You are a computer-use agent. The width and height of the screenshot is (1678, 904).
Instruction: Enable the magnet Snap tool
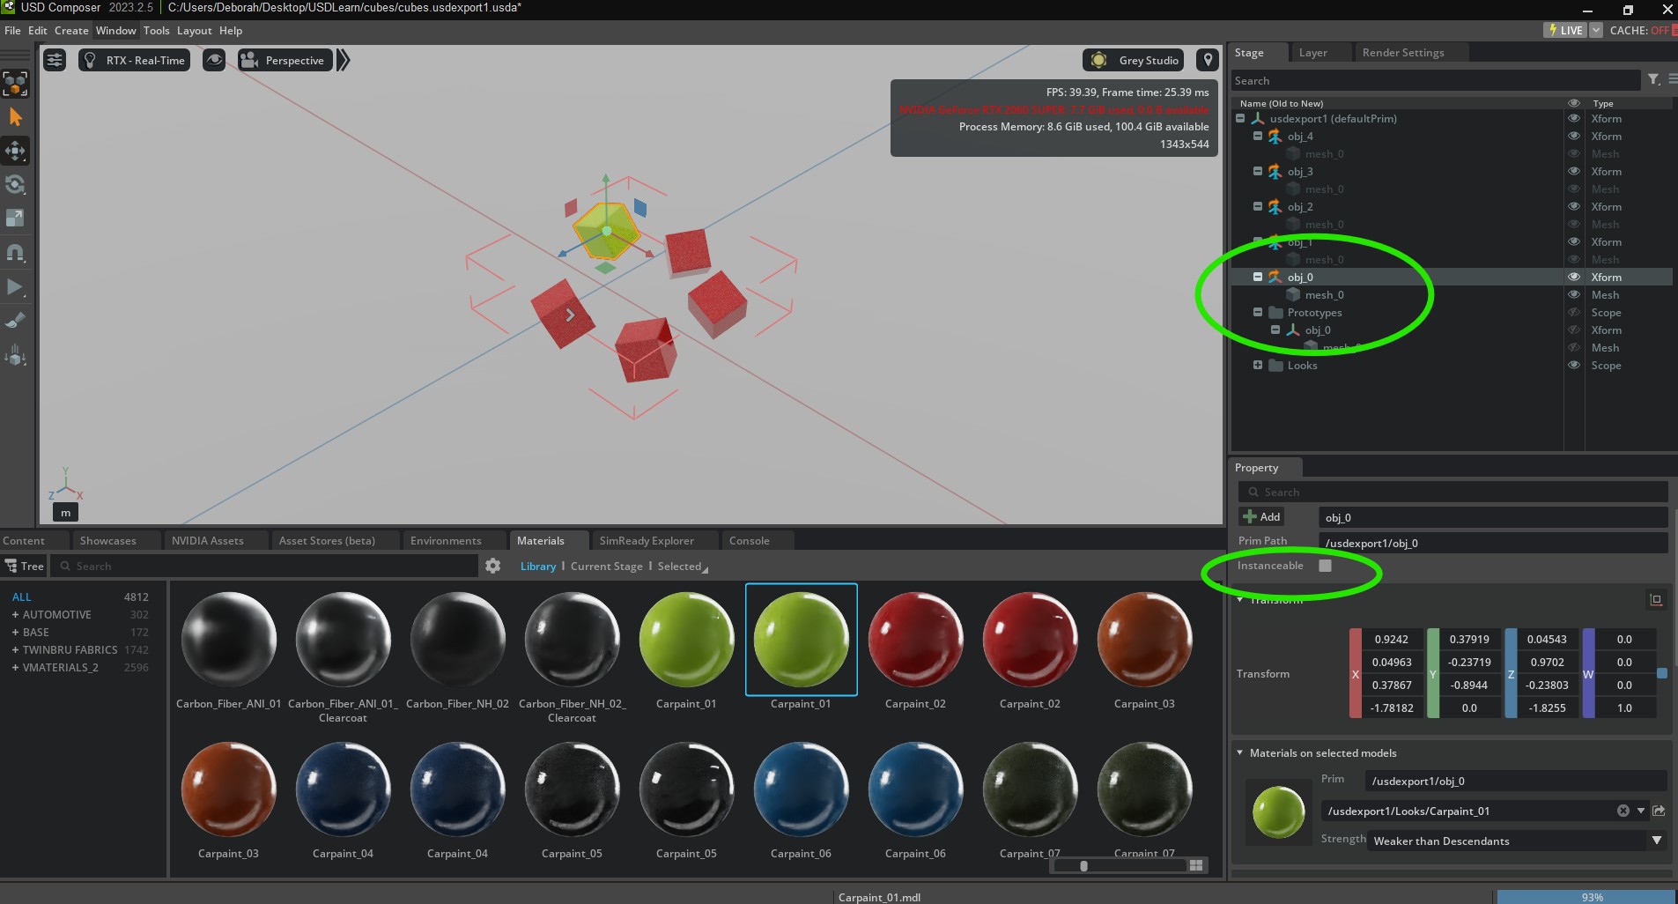15,253
